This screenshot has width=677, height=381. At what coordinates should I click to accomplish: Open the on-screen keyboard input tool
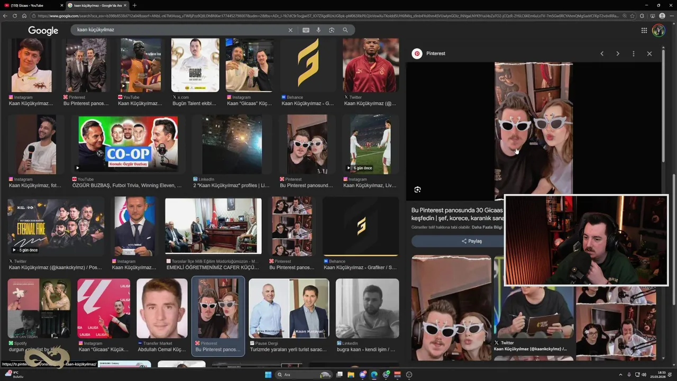click(x=306, y=30)
